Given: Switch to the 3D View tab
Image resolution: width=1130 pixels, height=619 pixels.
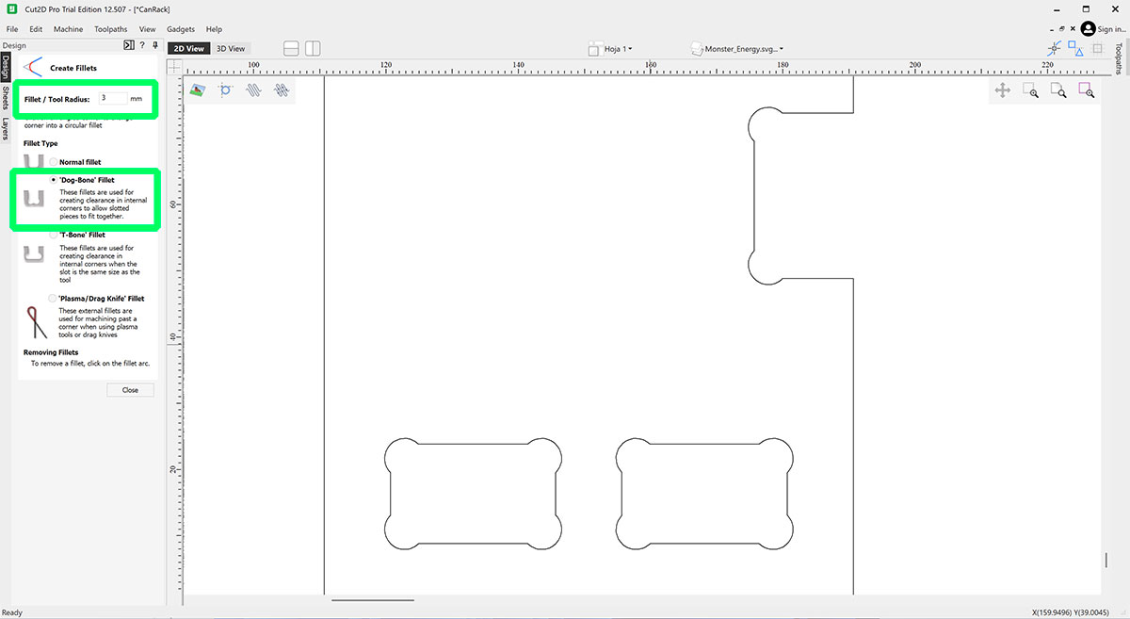Looking at the screenshot, I should point(231,48).
